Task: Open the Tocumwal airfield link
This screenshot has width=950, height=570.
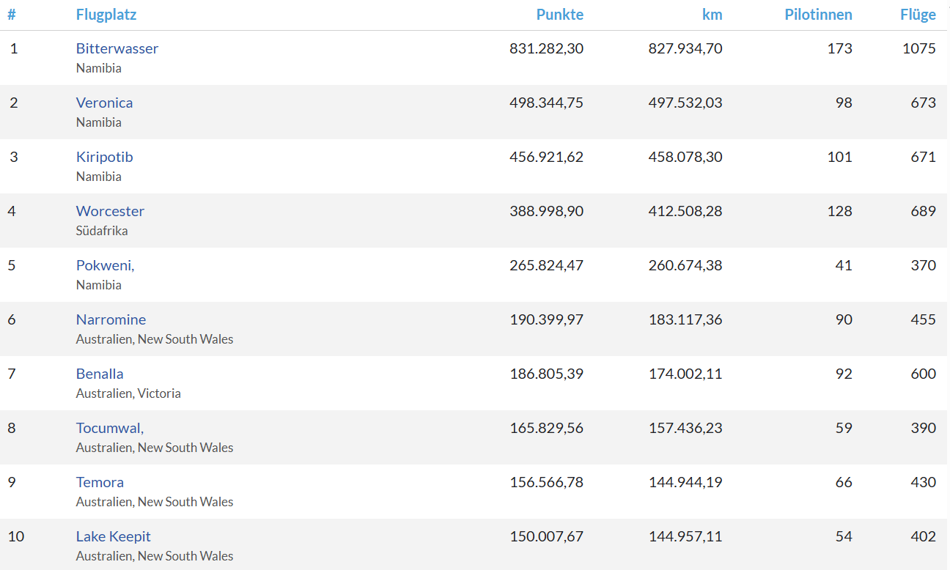Action: (x=109, y=428)
